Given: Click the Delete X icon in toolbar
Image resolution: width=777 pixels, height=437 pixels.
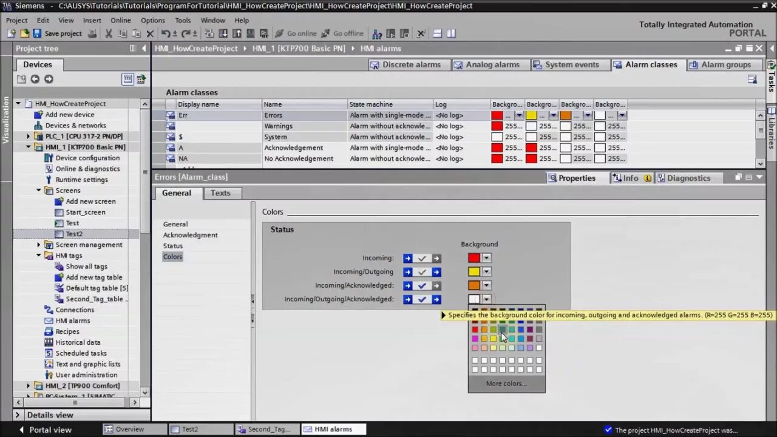Looking at the screenshot, I should (x=150, y=33).
